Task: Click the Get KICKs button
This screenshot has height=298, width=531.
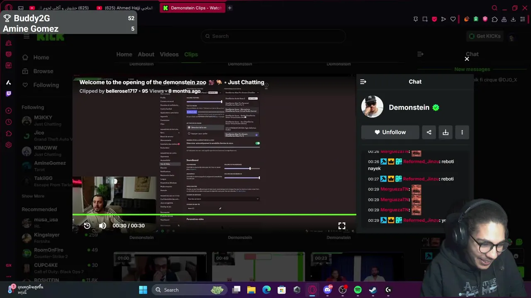Action: pos(485,36)
